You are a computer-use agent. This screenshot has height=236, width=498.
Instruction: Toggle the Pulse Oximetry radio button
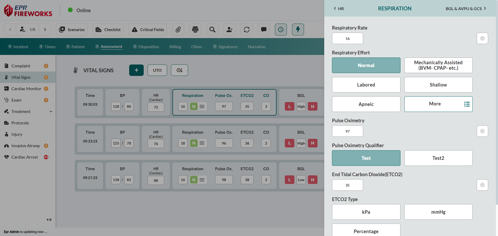[x=482, y=131]
